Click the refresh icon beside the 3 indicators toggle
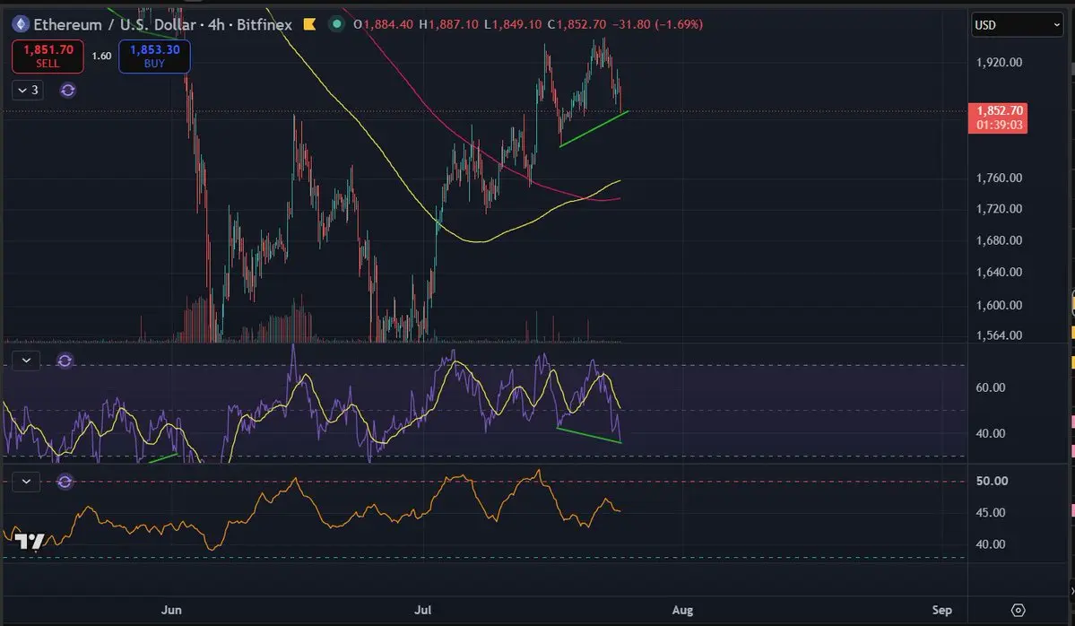Screen dimensions: 1075x626 [x=67, y=90]
